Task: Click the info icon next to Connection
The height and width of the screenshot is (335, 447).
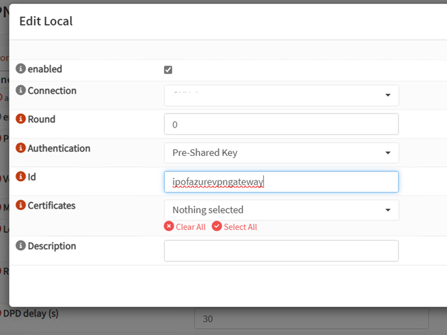Action: [x=20, y=91]
